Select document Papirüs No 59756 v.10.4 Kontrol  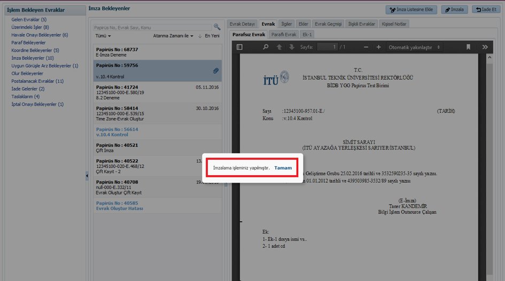[158, 71]
